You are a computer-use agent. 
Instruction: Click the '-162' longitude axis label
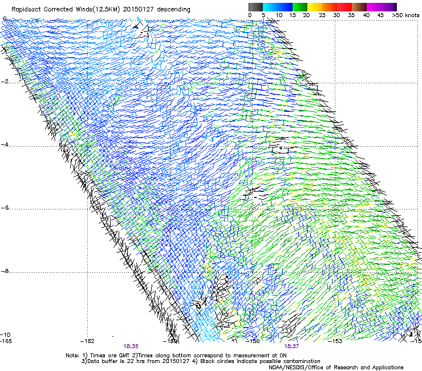pyautogui.click(x=87, y=341)
